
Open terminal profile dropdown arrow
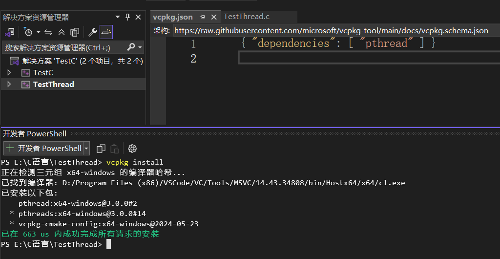(x=86, y=149)
